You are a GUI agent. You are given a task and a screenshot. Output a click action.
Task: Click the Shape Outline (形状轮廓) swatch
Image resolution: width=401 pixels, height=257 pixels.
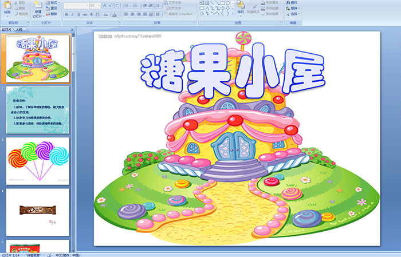point(263,8)
